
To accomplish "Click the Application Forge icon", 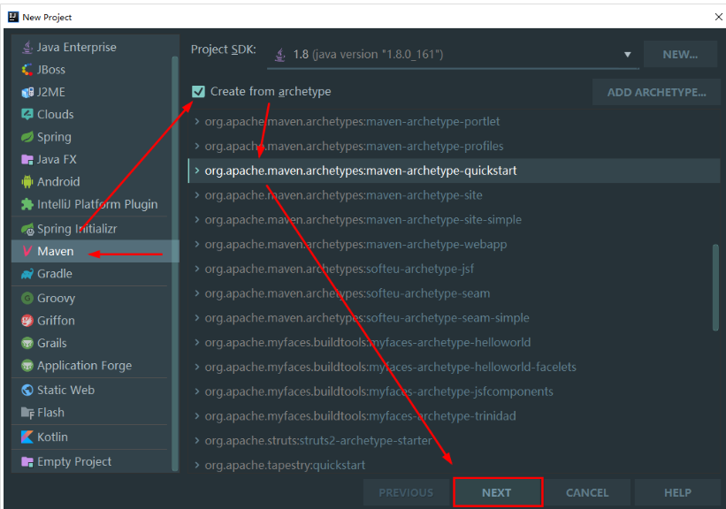I will 27,366.
